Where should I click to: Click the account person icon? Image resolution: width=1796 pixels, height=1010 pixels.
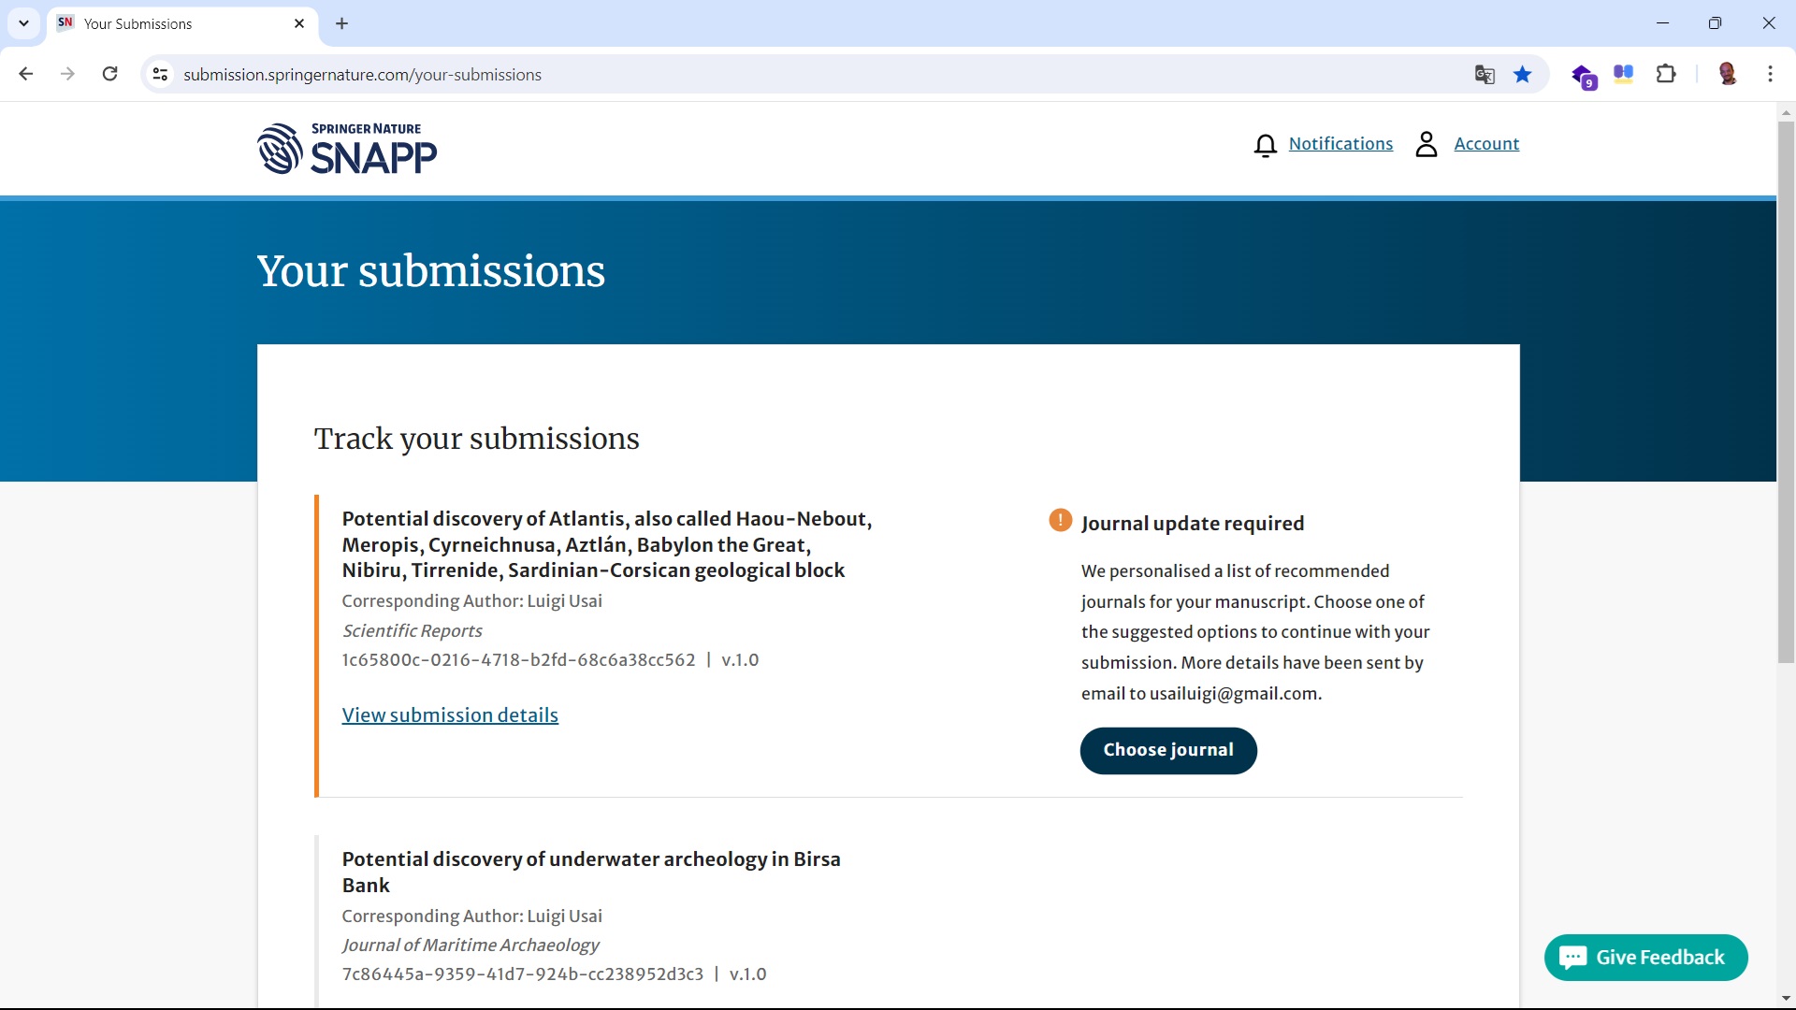(1426, 144)
